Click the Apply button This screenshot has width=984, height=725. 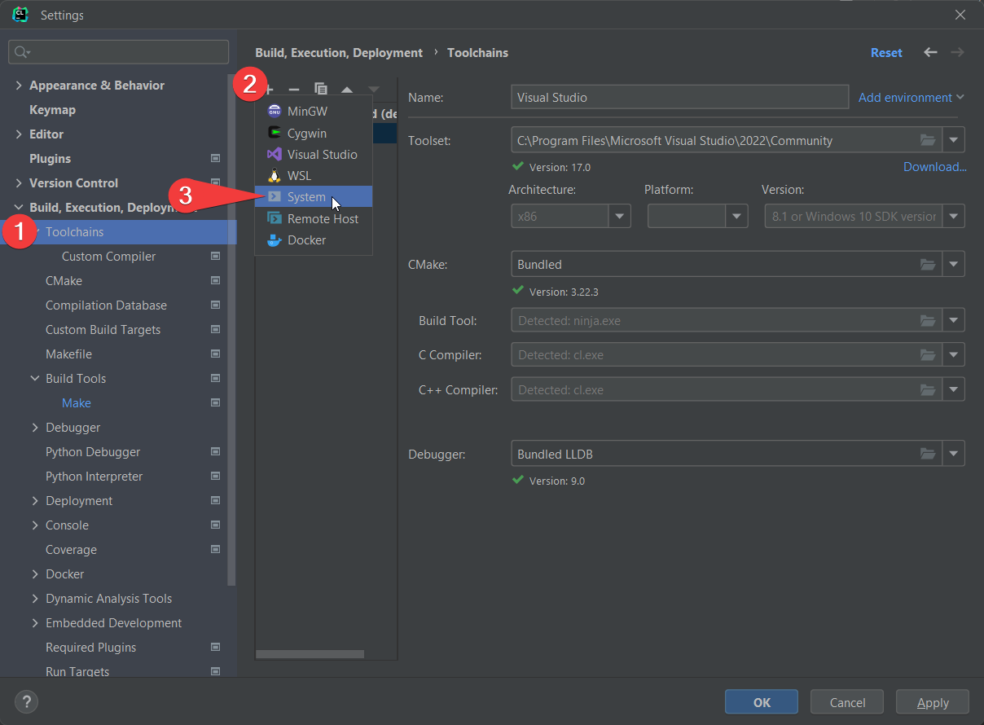pos(932,702)
